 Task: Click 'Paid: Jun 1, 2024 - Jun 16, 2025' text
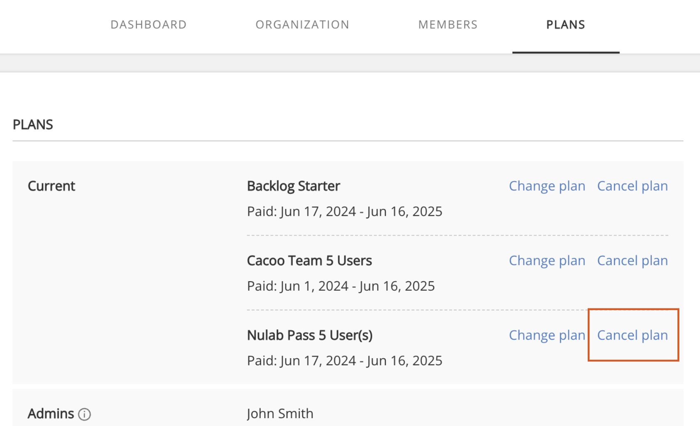click(341, 286)
